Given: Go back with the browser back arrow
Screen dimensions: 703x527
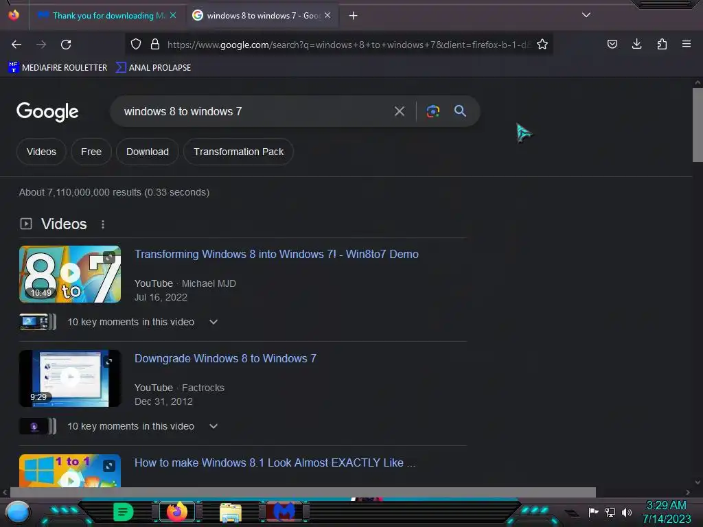Looking at the screenshot, I should [x=16, y=45].
